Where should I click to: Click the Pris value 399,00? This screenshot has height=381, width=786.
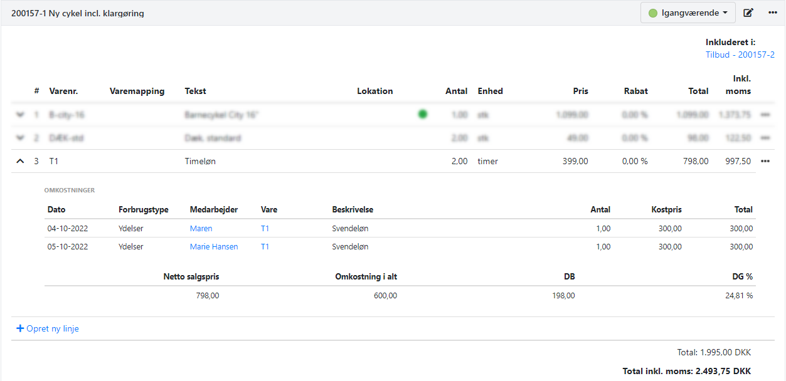point(575,161)
